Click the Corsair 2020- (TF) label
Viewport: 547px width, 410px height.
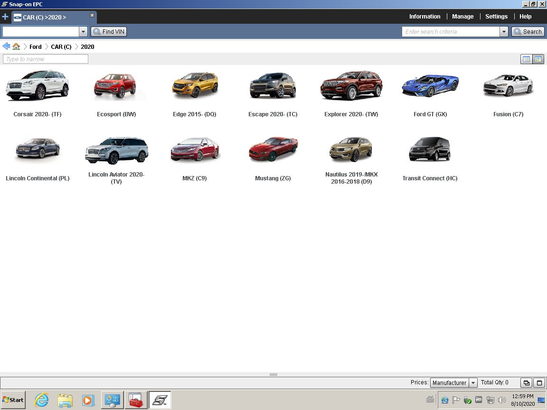[38, 114]
